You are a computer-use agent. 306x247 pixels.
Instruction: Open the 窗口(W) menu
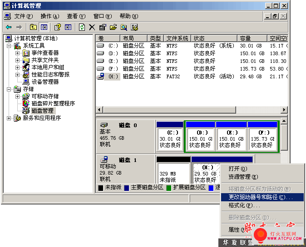pos(103,16)
